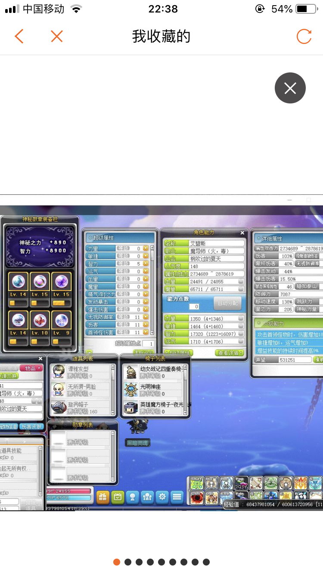Raise 运气 hyper stat level
The width and height of the screenshot is (323, 575).
(x=146, y=272)
